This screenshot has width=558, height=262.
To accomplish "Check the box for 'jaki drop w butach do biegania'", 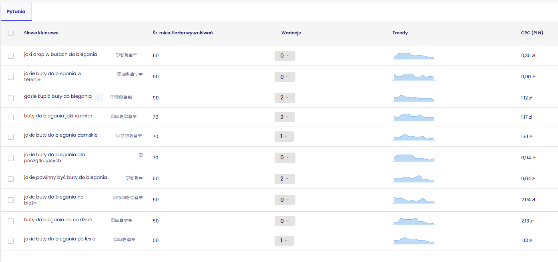I will point(11,56).
